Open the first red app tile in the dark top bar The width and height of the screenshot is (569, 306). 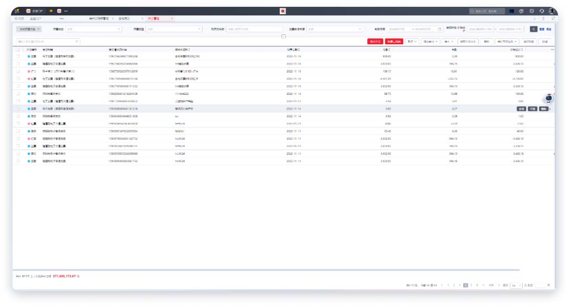pos(28,11)
